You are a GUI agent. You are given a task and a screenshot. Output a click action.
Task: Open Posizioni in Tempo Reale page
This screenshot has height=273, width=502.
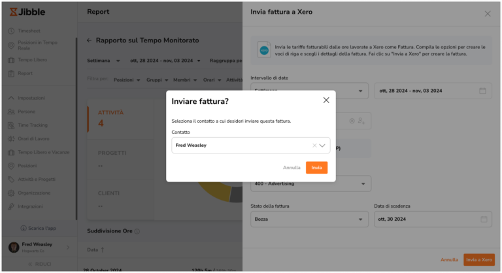pos(37,45)
